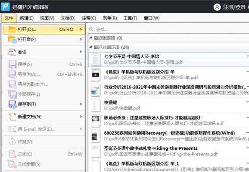Expand the 打开自(F) submenu arrow
Viewport: 249px width, 172px height.
pyautogui.click(x=81, y=39)
